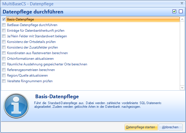This screenshot has height=133, width=186.
Task: Click the Basis-Datenpflege description heading
Action: [x=57, y=97]
